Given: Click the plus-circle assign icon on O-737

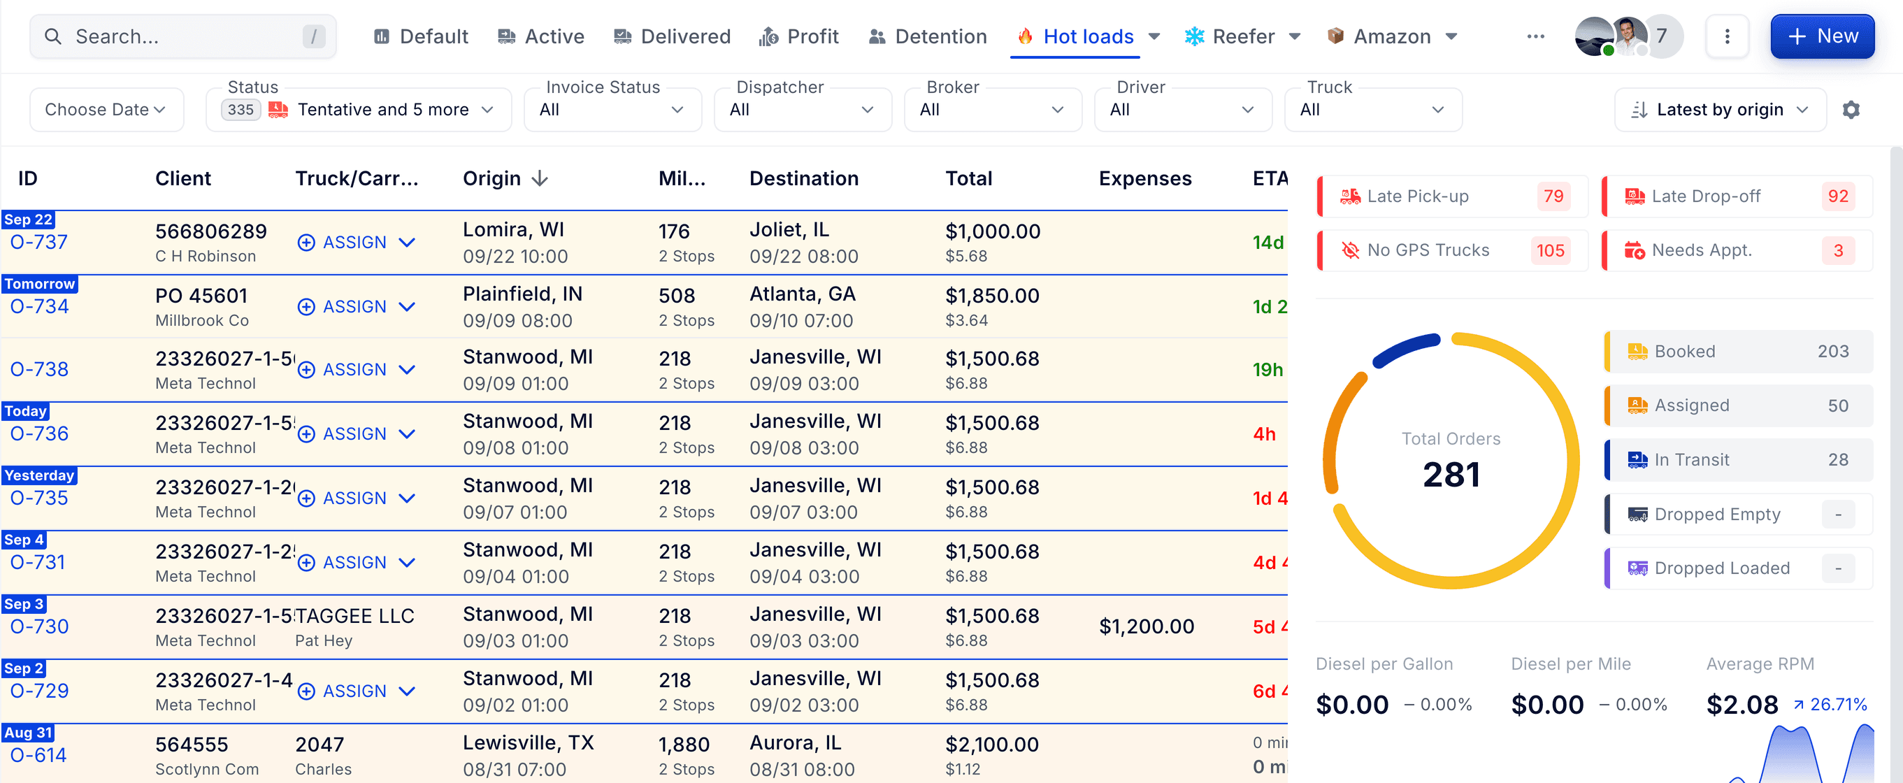Looking at the screenshot, I should coord(306,243).
